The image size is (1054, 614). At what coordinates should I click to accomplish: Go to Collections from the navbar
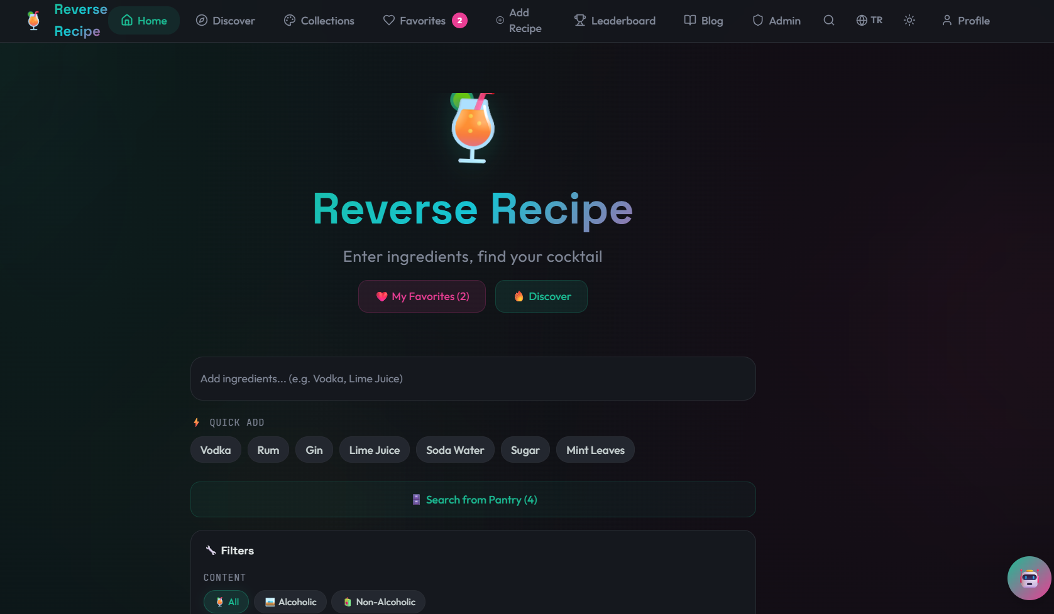[319, 20]
